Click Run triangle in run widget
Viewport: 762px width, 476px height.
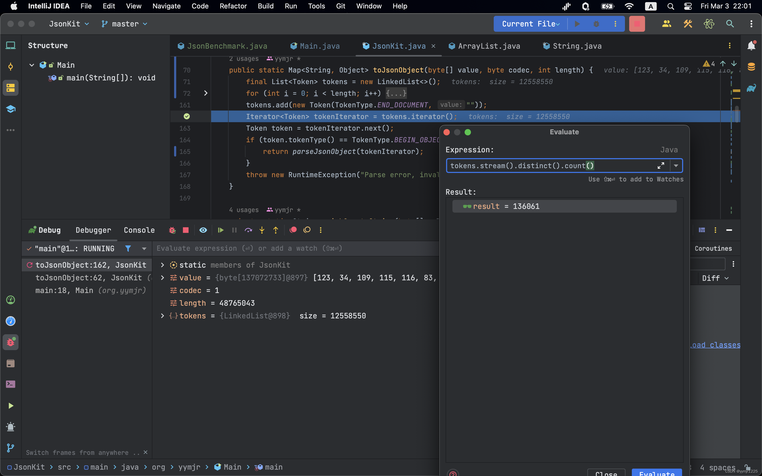(577, 24)
